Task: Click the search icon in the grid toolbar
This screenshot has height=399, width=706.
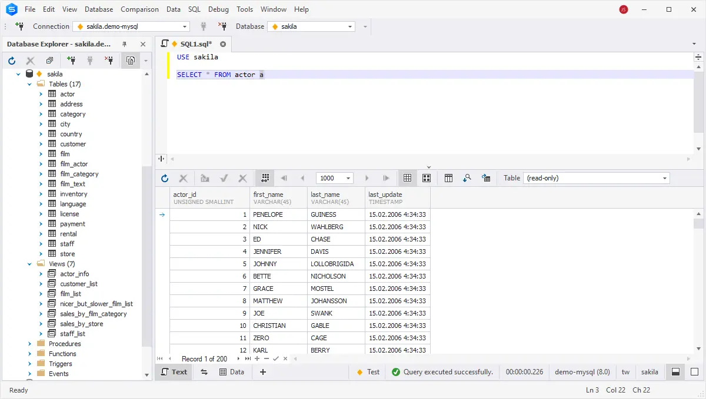Action: coord(467,178)
